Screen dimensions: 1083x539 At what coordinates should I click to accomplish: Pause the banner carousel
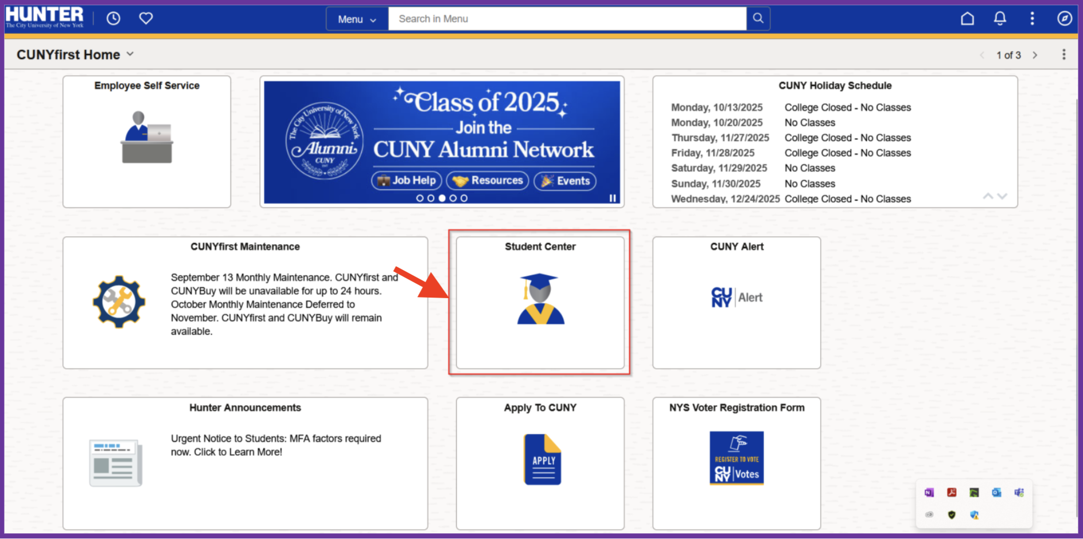(613, 198)
